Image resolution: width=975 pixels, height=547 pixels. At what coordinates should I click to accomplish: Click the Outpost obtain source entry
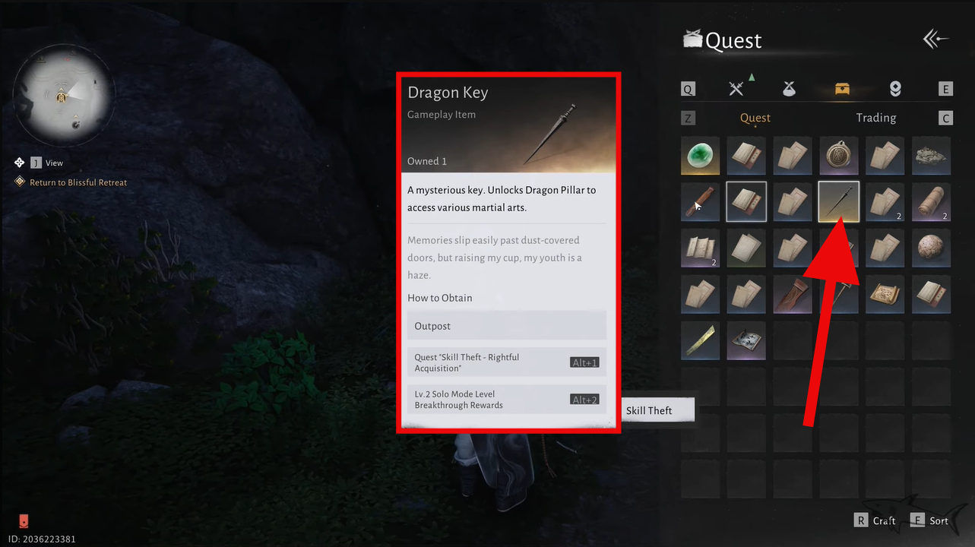tap(507, 325)
